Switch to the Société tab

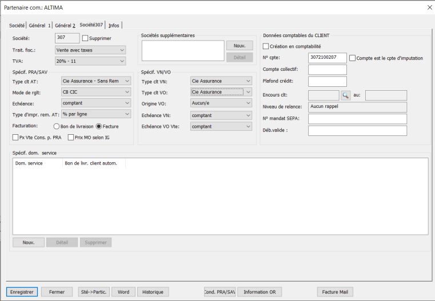pos(17,26)
